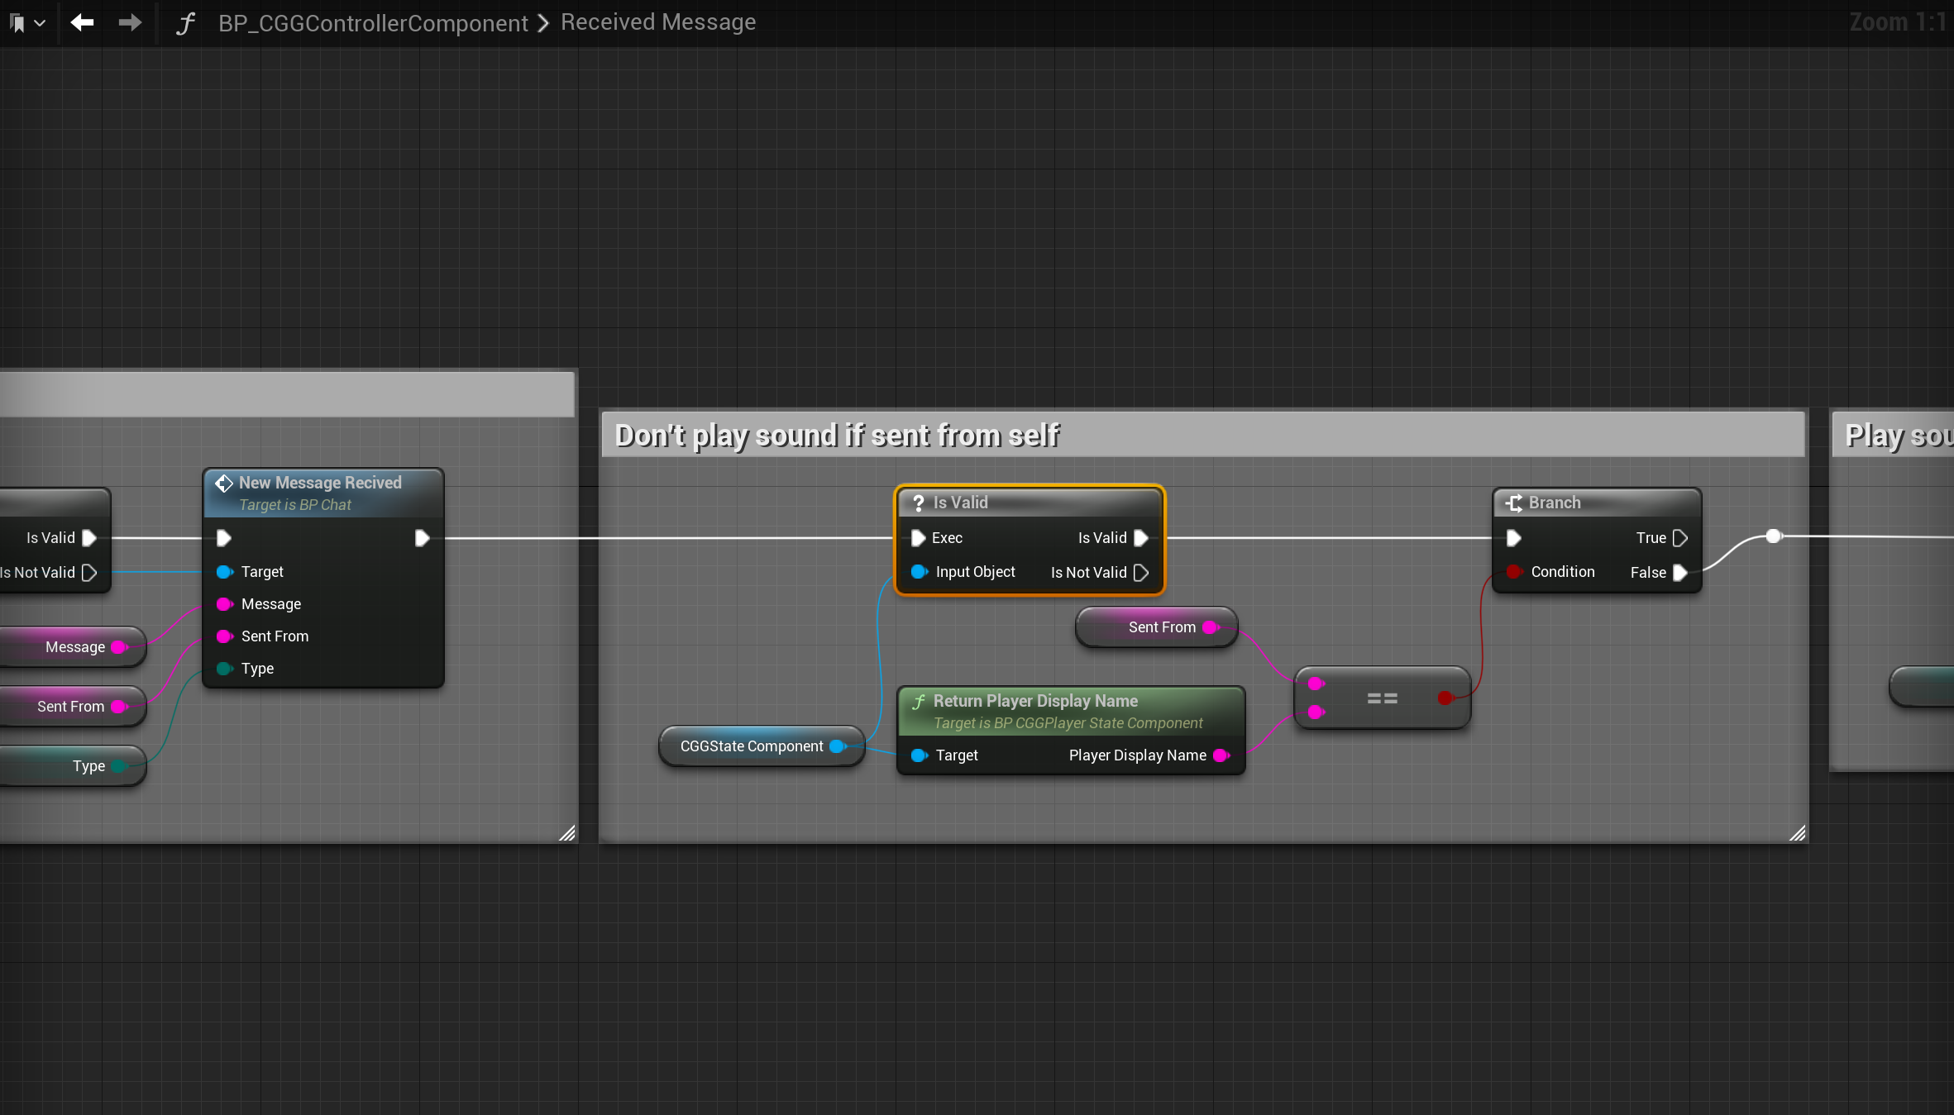Click the red Condition pin on Branch
The image size is (1954, 1115).
1513,572
